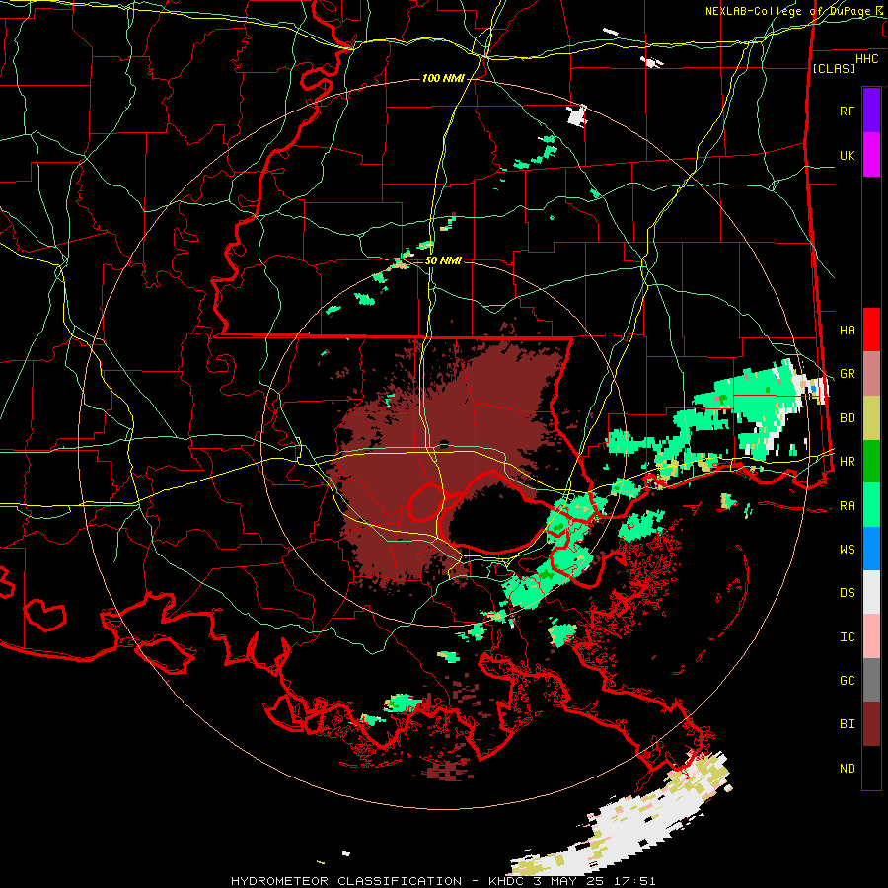Image resolution: width=888 pixels, height=888 pixels.
Task: Click the blue WS legend swatch
Action: click(871, 549)
